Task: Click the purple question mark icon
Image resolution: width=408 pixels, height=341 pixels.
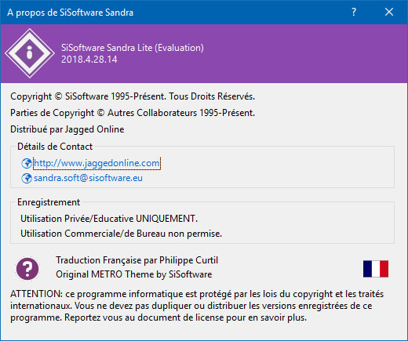Action: pos(27,269)
